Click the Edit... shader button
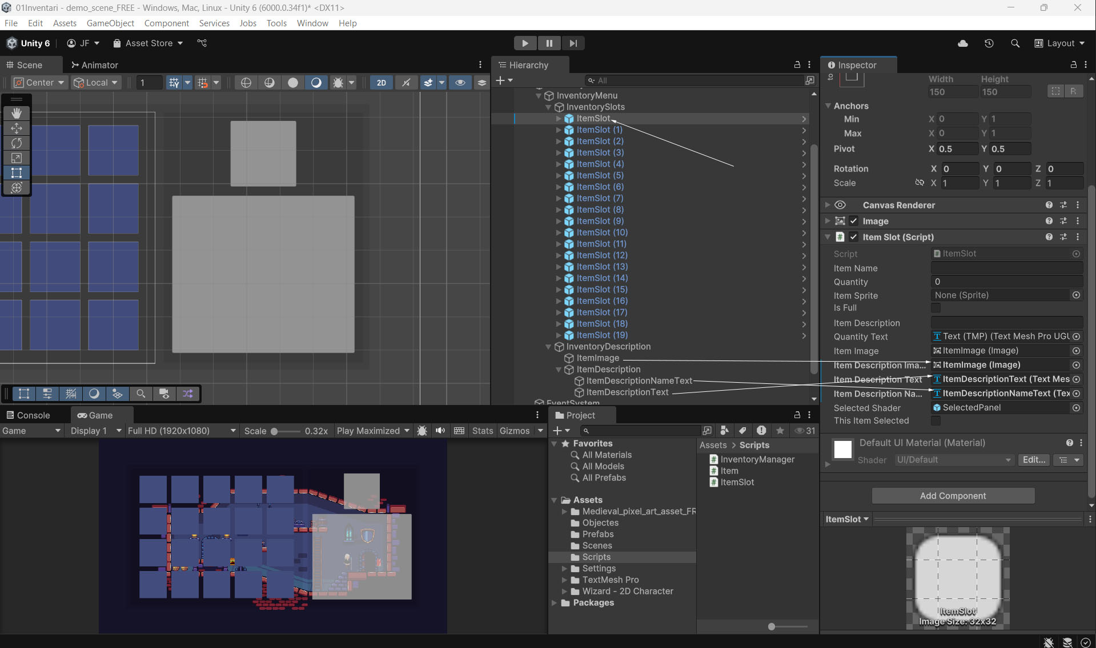Screen dimensions: 1096x648 point(1033,460)
